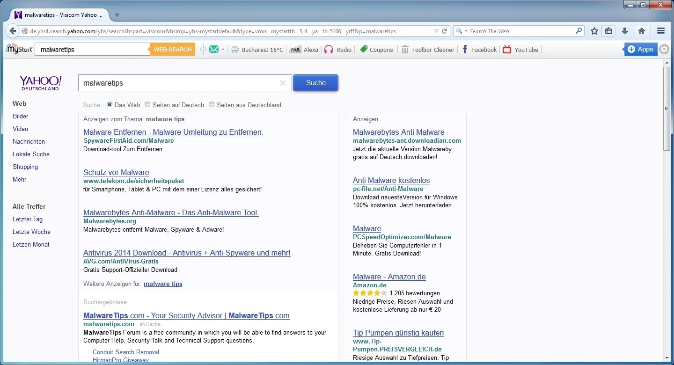Open the downloads arrow icon

(625, 31)
